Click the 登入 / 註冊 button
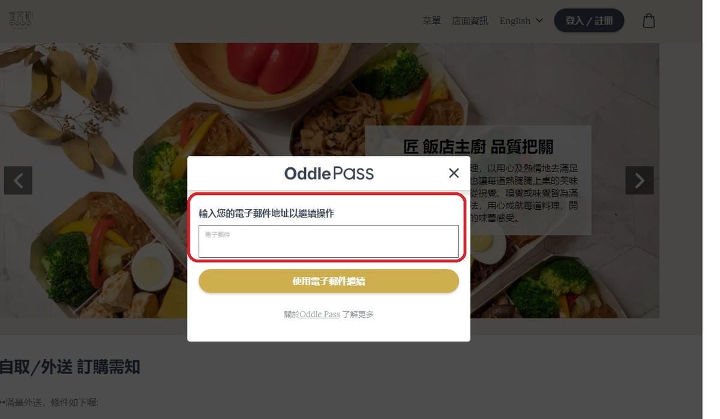 pyautogui.click(x=589, y=20)
